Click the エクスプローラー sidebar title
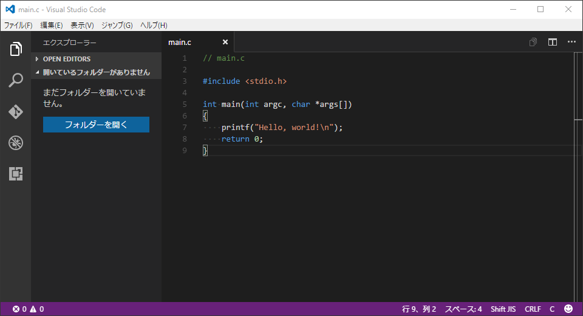 [69, 43]
